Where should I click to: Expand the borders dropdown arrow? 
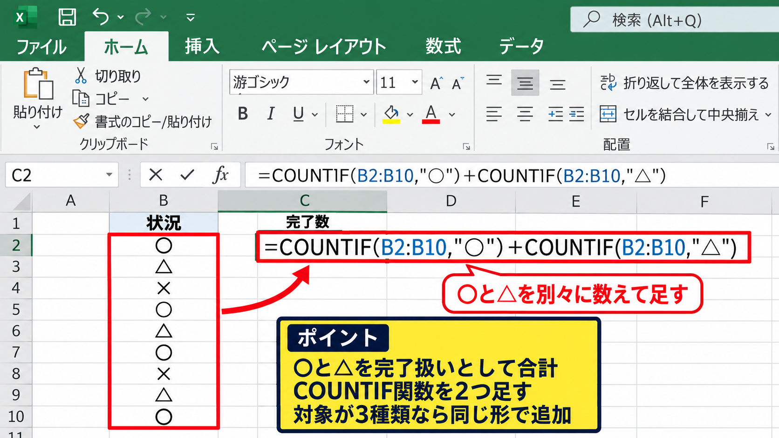click(x=364, y=115)
